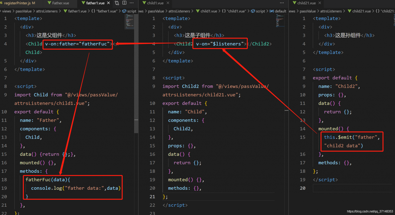Expand attrsListeners breadcrumb in father1.vue editor
The height and width of the screenshot is (215, 395).
click(x=47, y=11)
